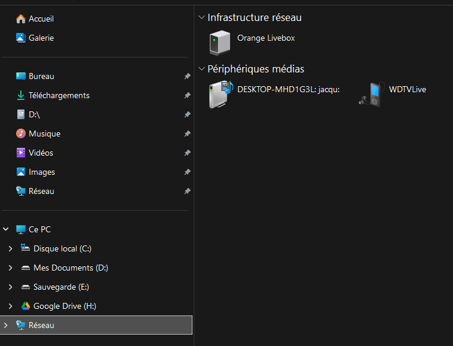
Task: Select the DESKTOP-MHD1G3L media server icon
Action: [x=221, y=95]
